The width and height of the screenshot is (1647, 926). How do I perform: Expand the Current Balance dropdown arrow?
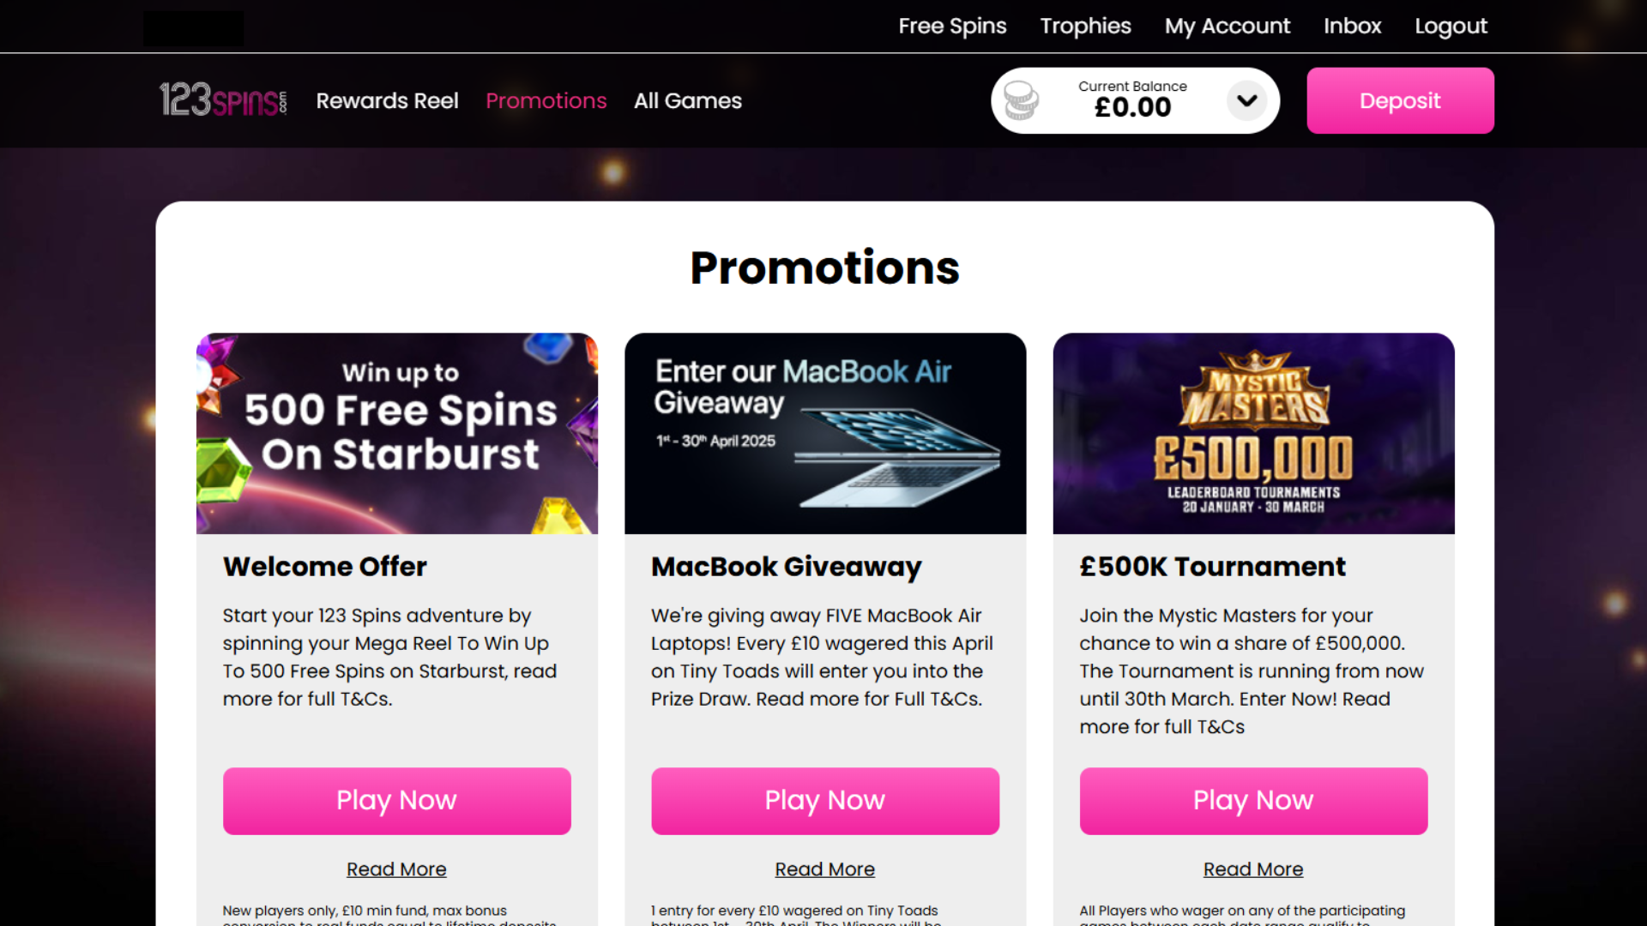point(1246,100)
